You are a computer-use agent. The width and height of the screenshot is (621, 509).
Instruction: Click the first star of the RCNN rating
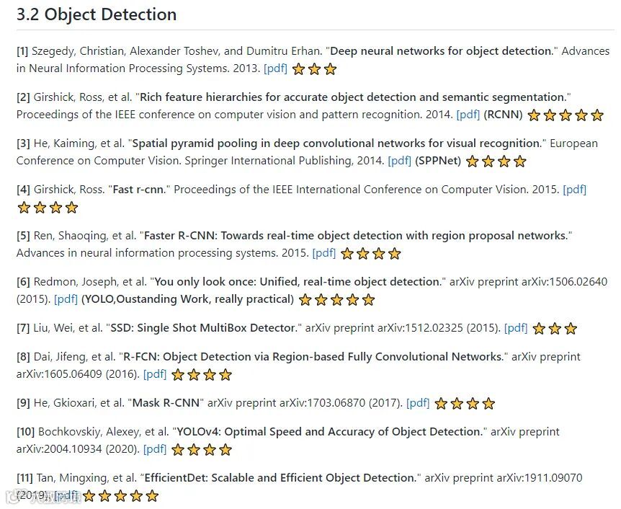(535, 115)
